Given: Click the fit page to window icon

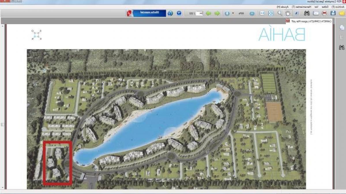Looking at the screenshot, I should pos(271,13).
